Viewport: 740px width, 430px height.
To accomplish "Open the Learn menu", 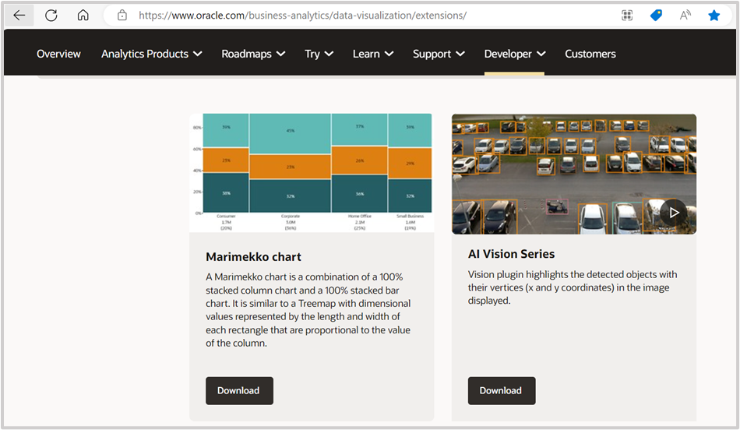I will click(373, 54).
